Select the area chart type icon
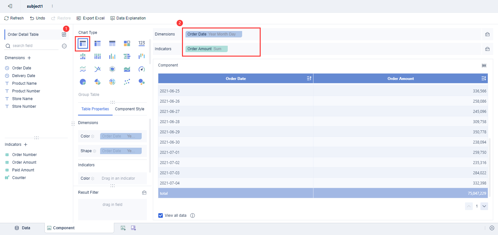This screenshot has height=235, width=498. coord(127,69)
